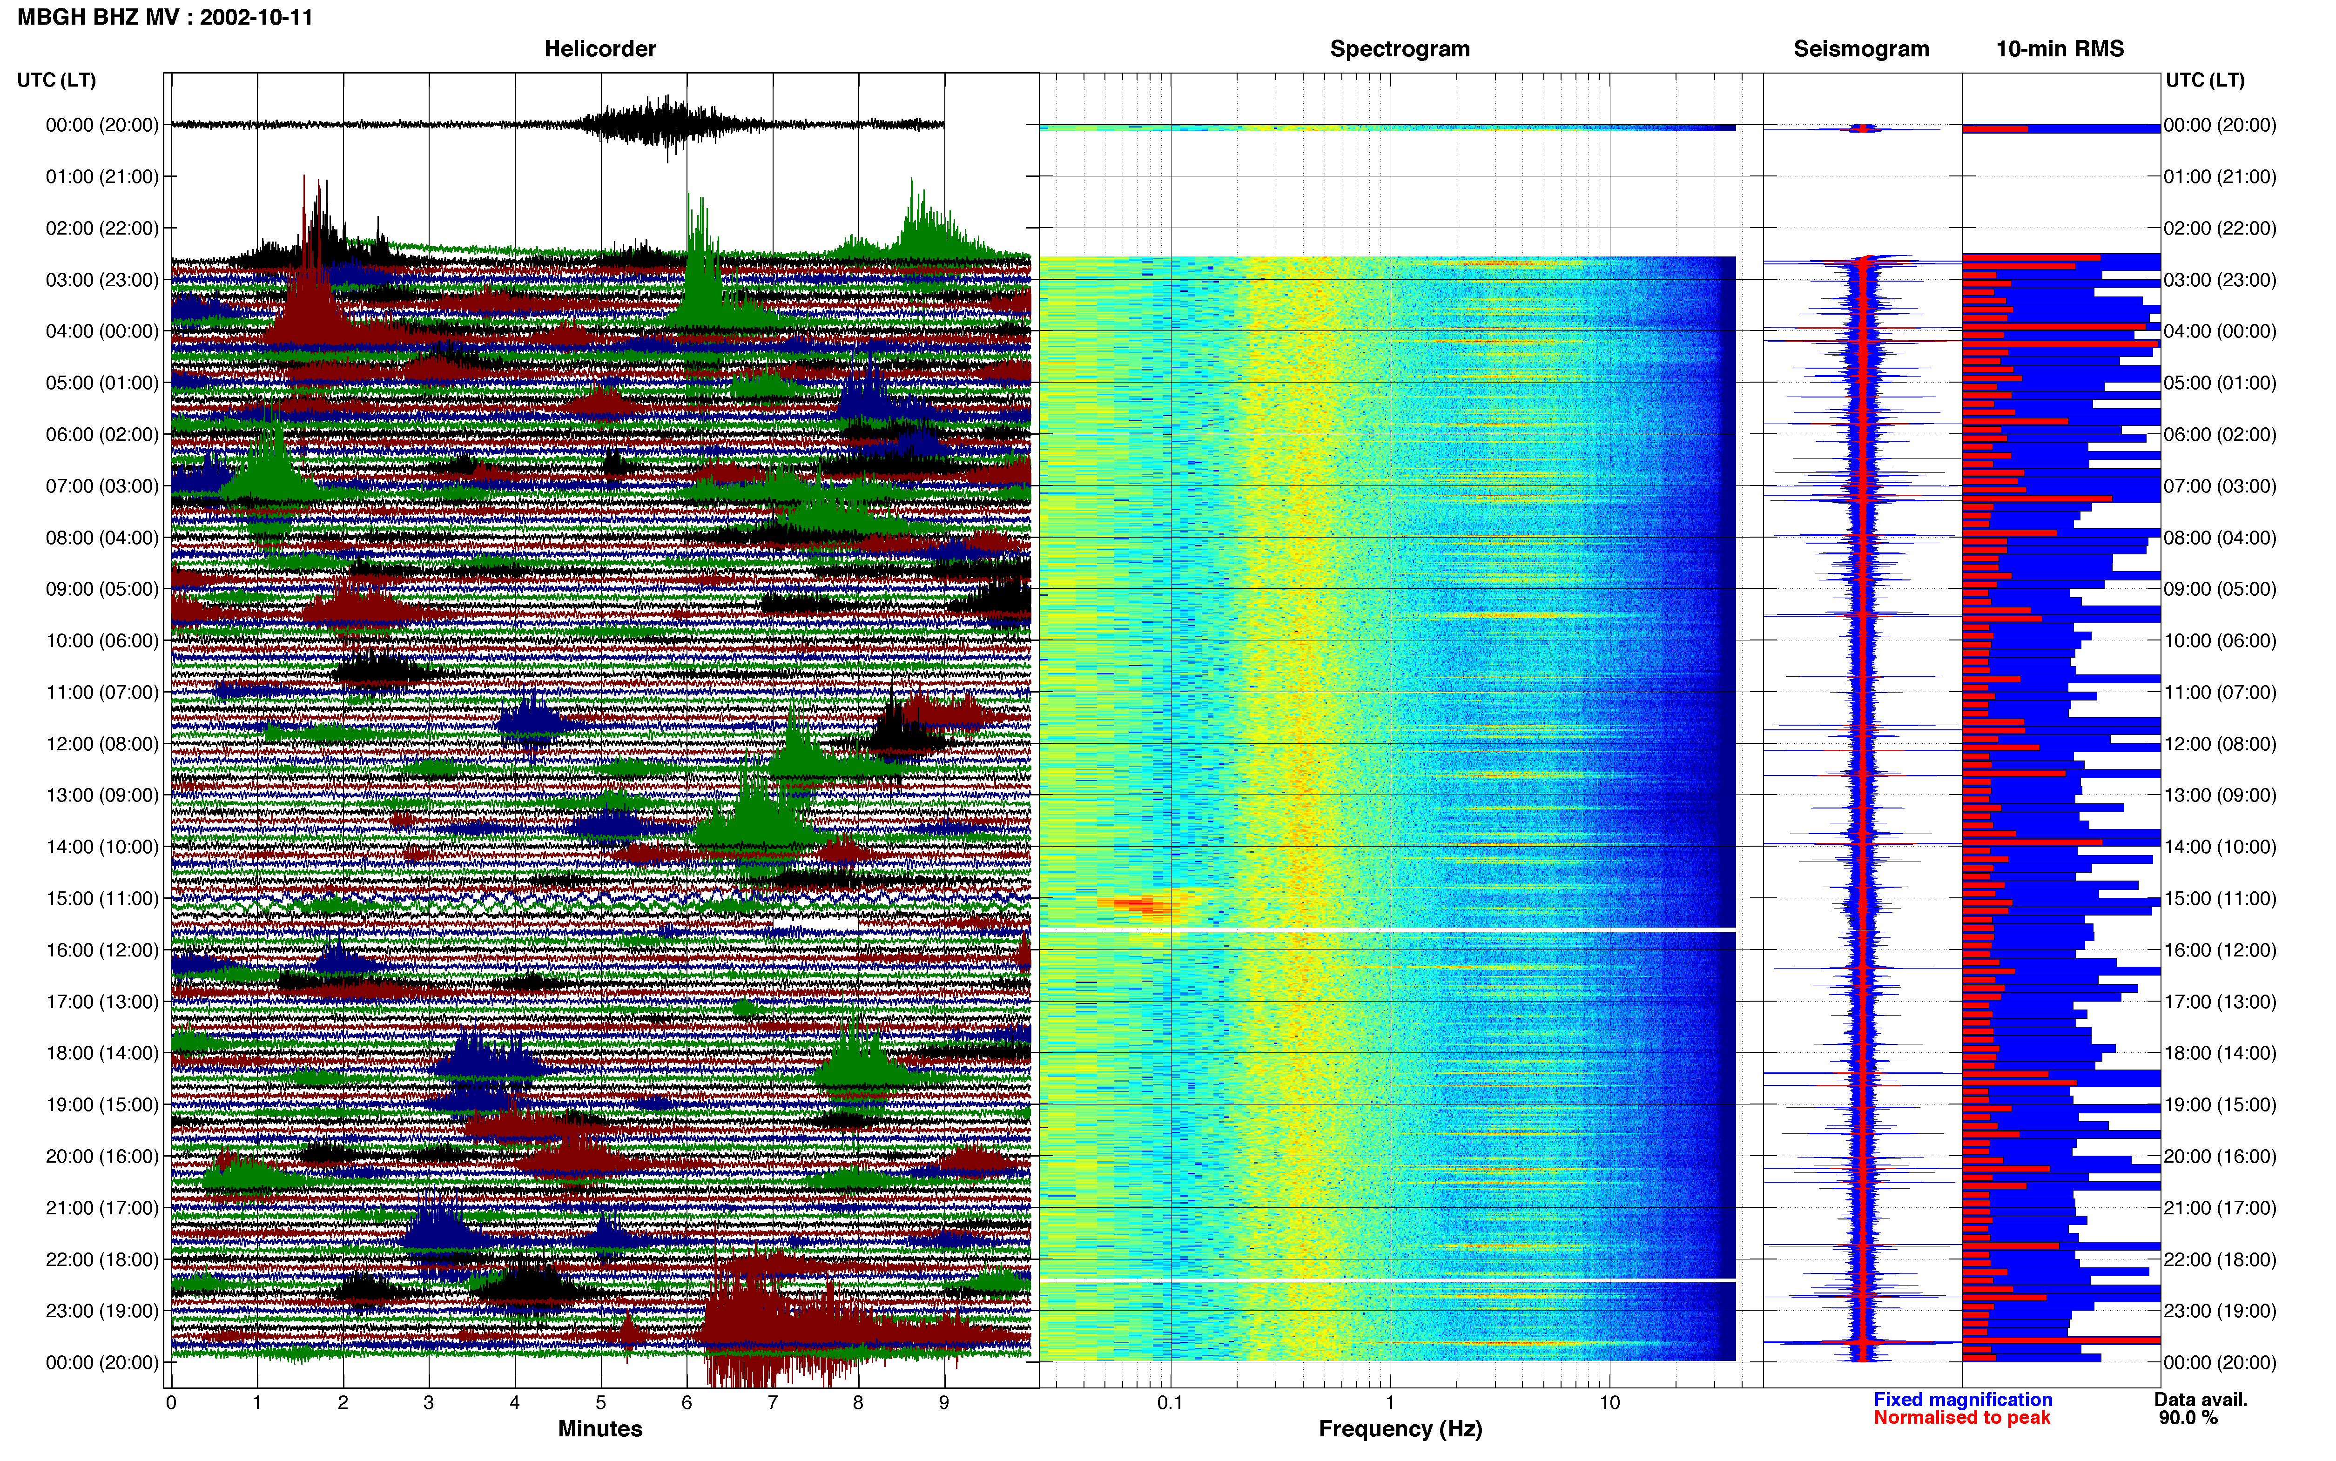
Task: Select the 'Helicorder' panel heading
Action: 600,48
